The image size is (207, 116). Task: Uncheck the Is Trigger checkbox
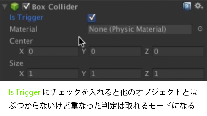[91, 18]
